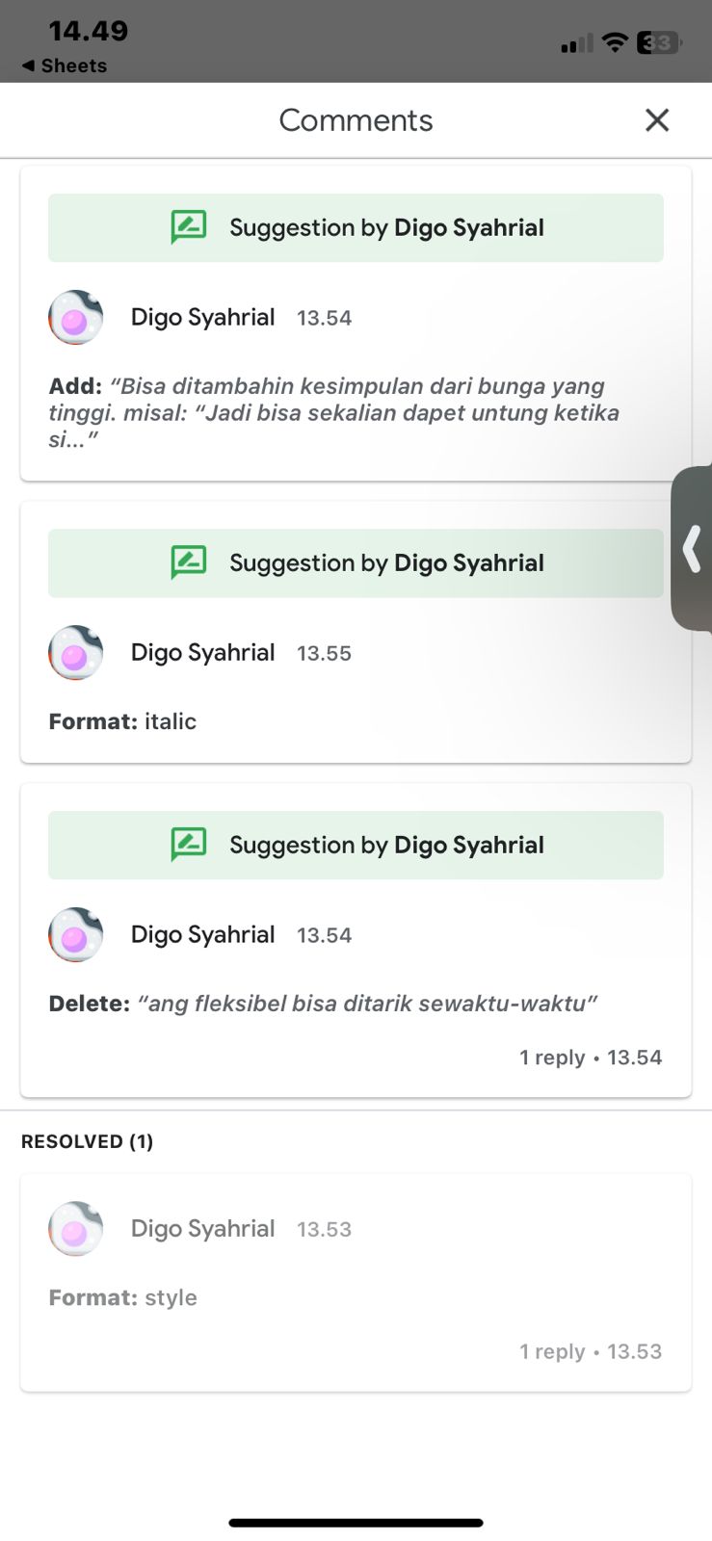Tap the Wi-Fi icon in the status bar

pos(614,42)
